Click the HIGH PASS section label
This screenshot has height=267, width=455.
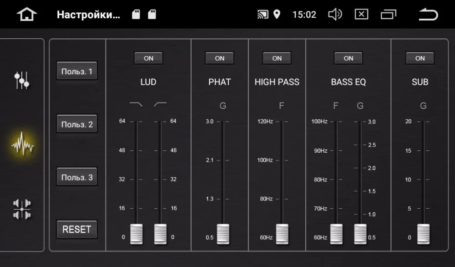tap(277, 82)
